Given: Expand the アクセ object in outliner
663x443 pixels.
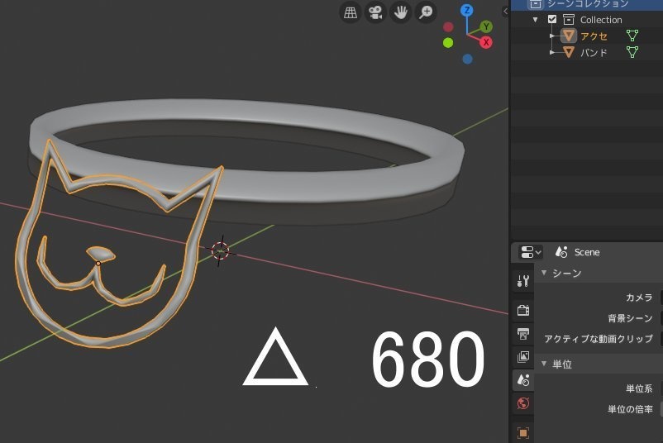Looking at the screenshot, I should (551, 36).
